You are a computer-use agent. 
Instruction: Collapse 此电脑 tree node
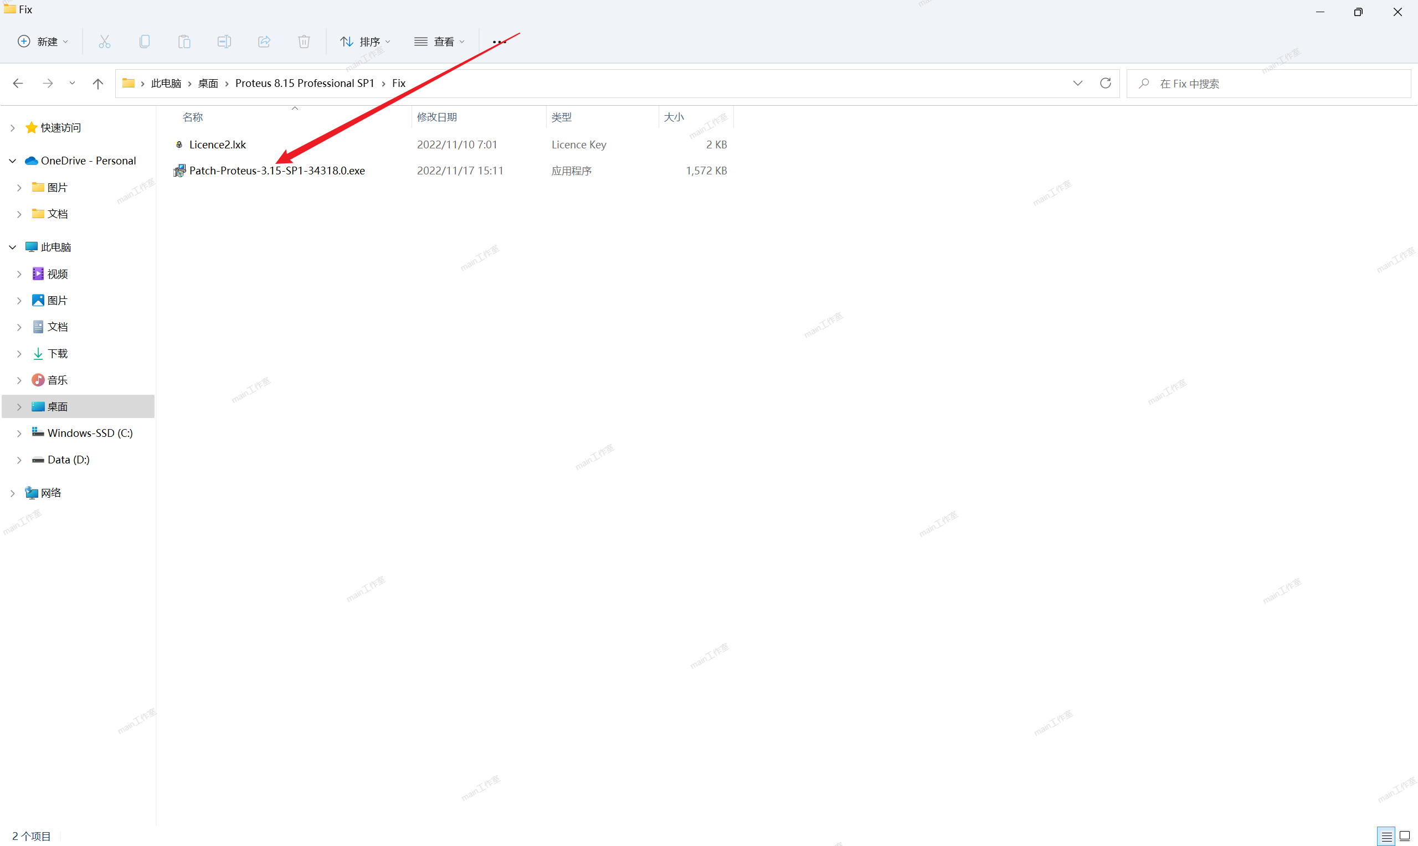[13, 247]
